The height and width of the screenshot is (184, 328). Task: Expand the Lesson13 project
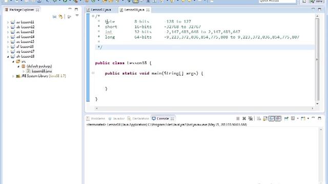tap(8, 32)
